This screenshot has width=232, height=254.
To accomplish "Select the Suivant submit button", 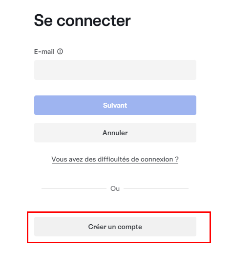I will click(115, 105).
